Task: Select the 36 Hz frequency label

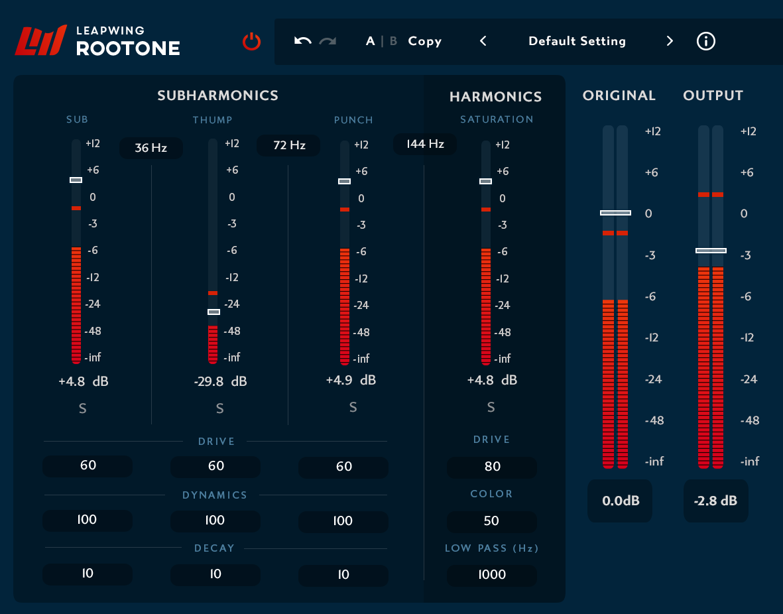Action: 151,148
